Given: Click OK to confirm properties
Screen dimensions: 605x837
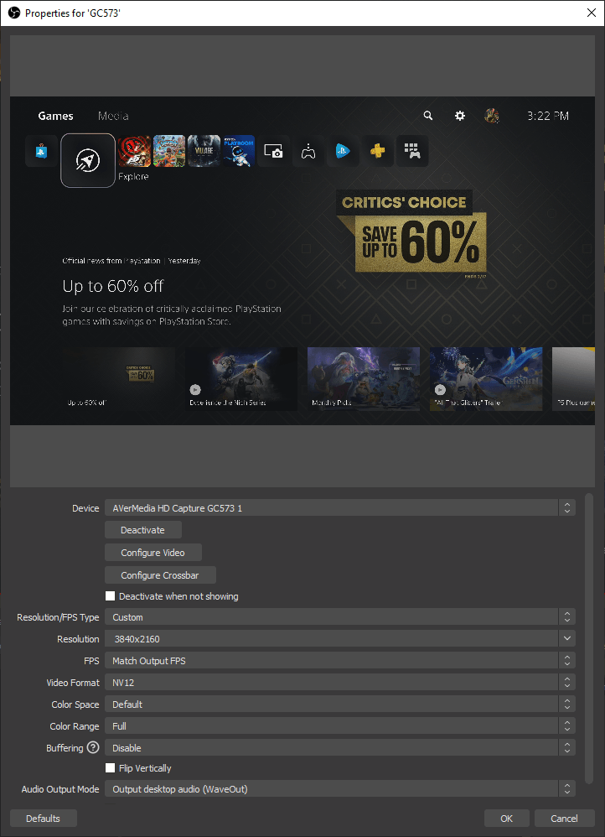Looking at the screenshot, I should pyautogui.click(x=506, y=819).
